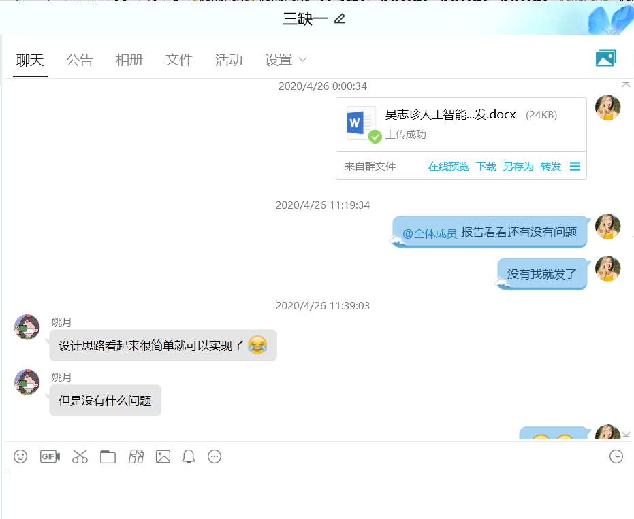Click the folder icon to send file
The image size is (634, 519).
(x=108, y=456)
